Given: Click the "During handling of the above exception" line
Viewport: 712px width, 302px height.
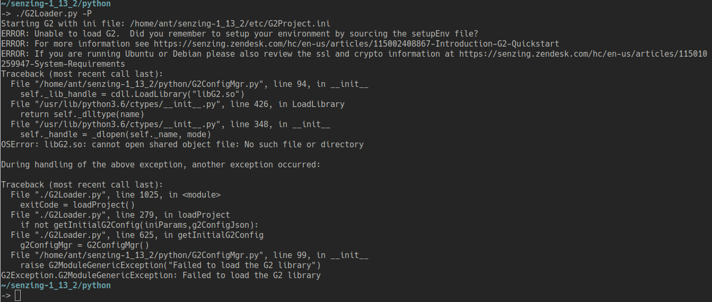Looking at the screenshot, I should point(161,165).
